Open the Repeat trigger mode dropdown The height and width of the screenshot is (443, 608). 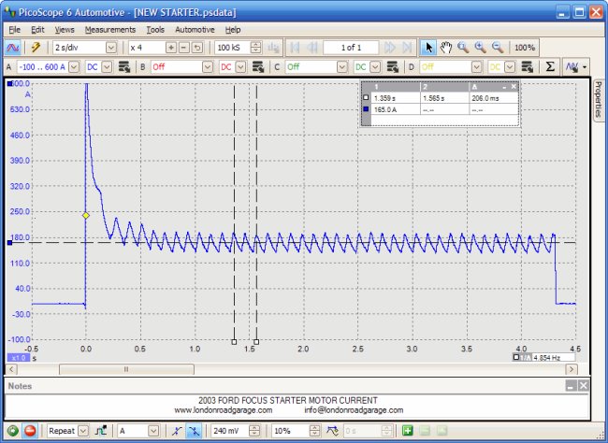pos(83,431)
